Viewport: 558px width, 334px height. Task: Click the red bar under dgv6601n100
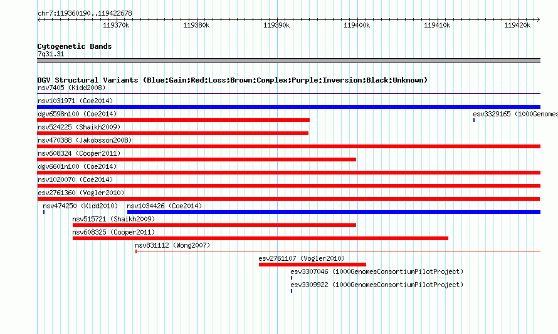(288, 173)
